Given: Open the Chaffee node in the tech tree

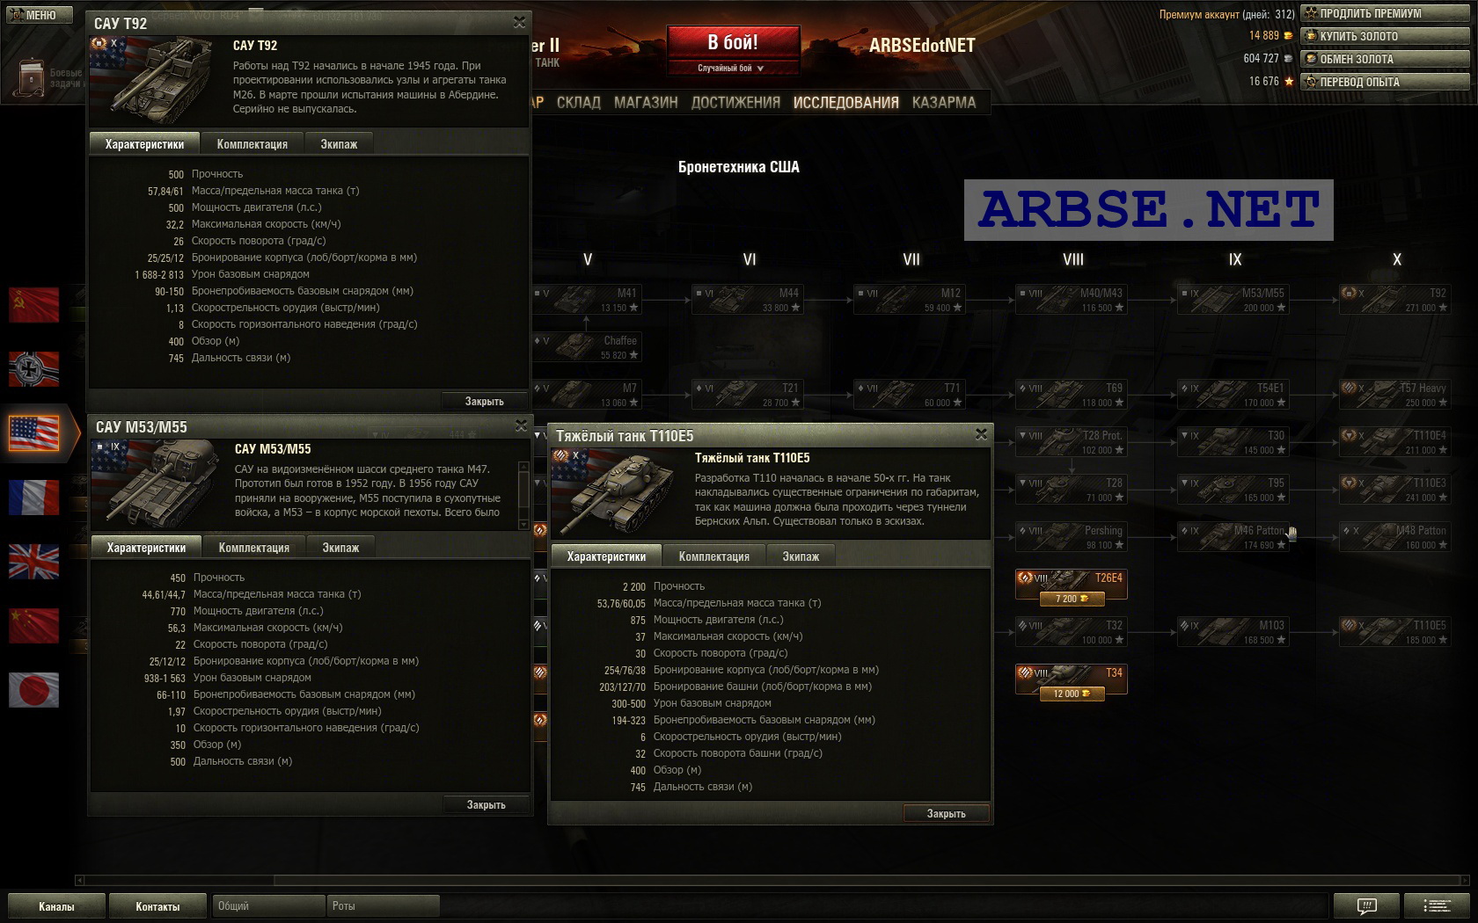Looking at the screenshot, I should pos(587,347).
